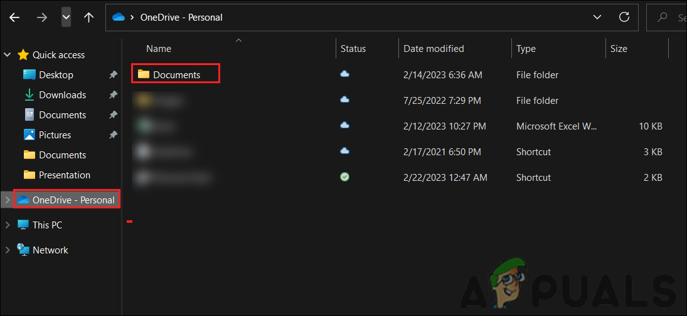Select Quick access in the sidebar

coord(59,55)
